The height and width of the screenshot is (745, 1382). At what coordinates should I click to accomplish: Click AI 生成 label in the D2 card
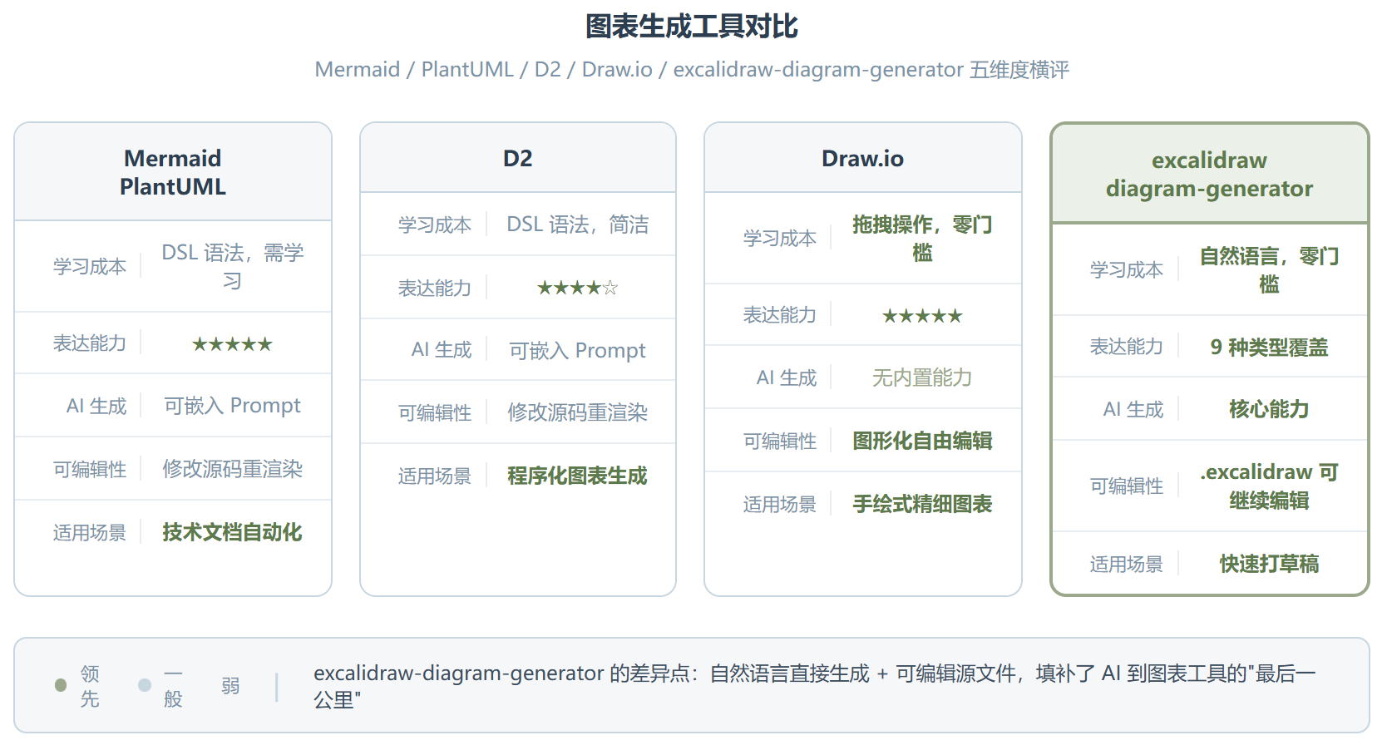442,350
